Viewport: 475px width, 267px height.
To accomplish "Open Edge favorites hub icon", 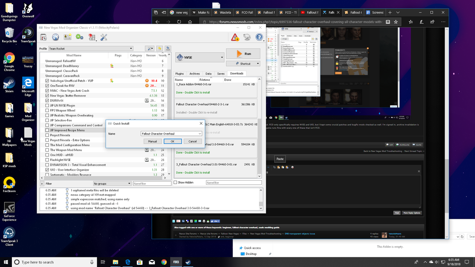I will (x=411, y=22).
